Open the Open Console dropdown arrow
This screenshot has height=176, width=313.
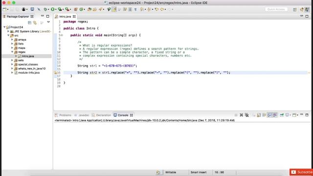297,115
